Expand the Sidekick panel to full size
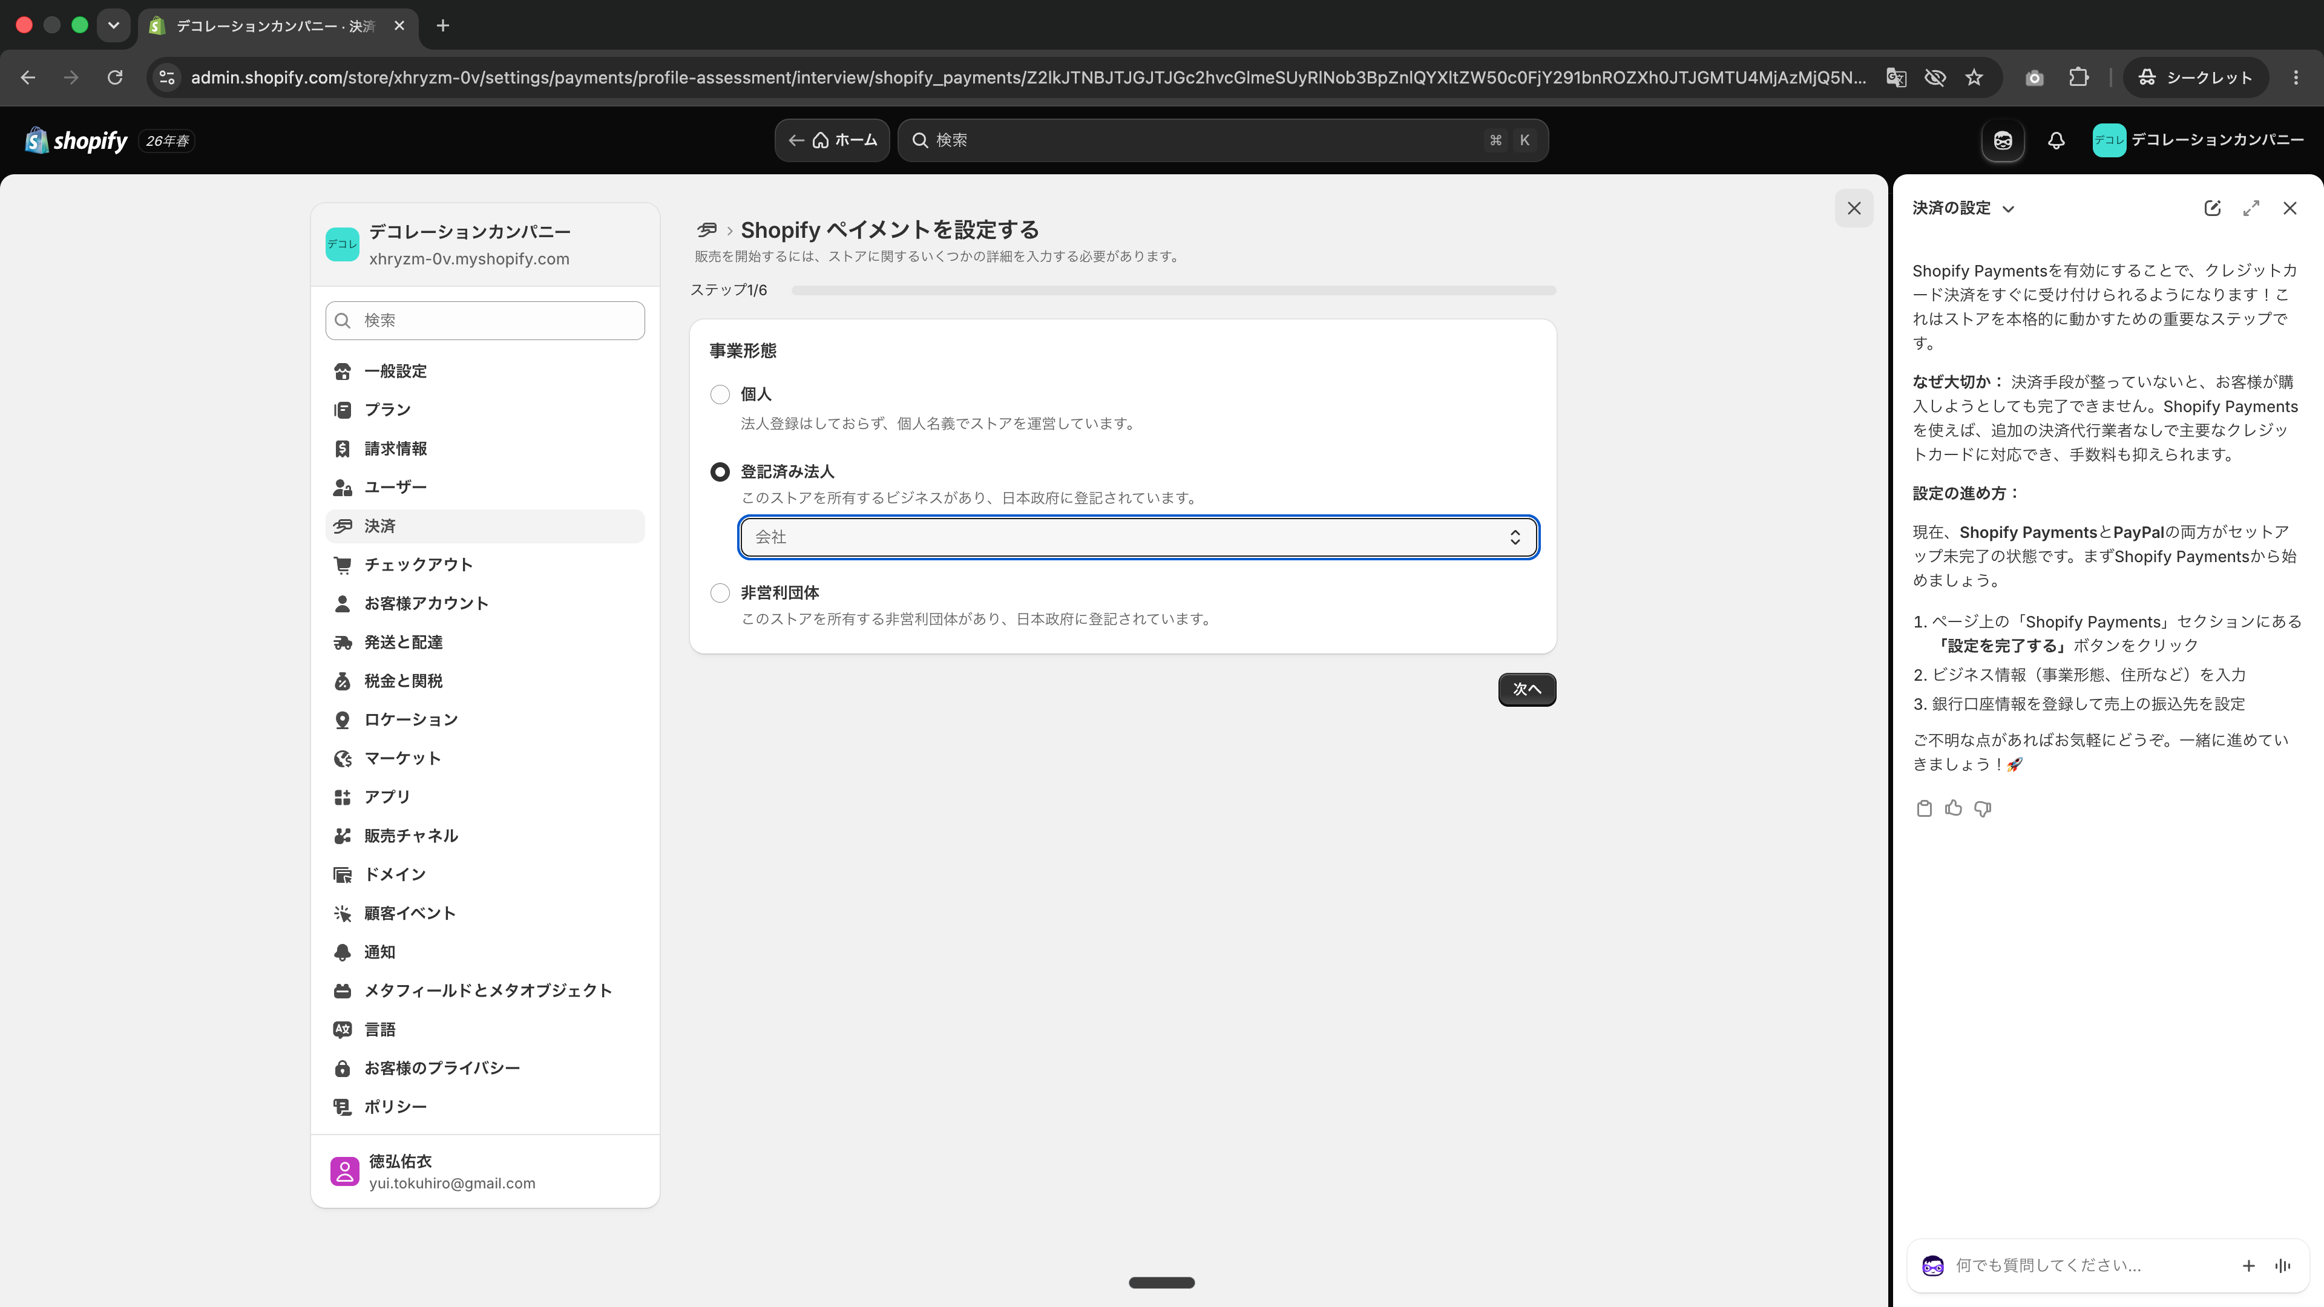 [2251, 208]
